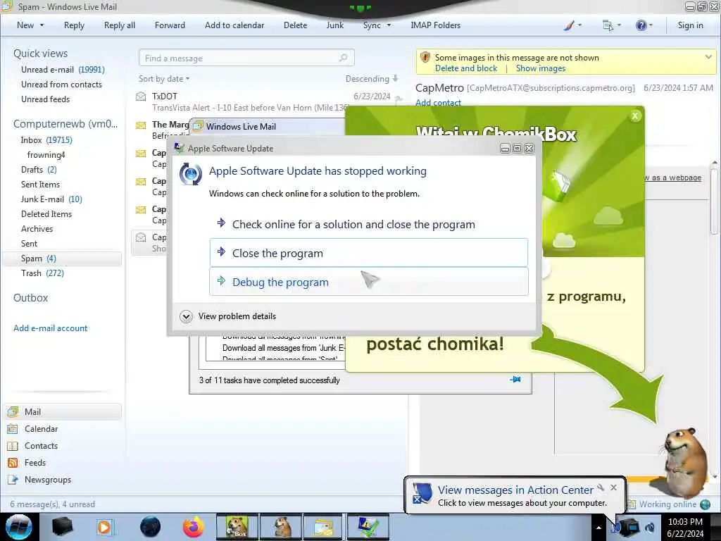
Task: Choose Close the program option
Action: [369, 253]
